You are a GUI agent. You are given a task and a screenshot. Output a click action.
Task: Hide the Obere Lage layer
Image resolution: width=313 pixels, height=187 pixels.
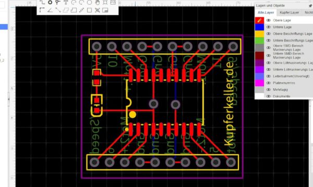[x=269, y=20]
